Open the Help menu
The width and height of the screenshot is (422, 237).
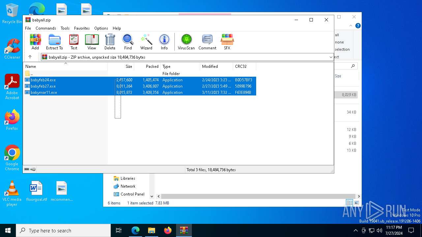[x=117, y=28]
